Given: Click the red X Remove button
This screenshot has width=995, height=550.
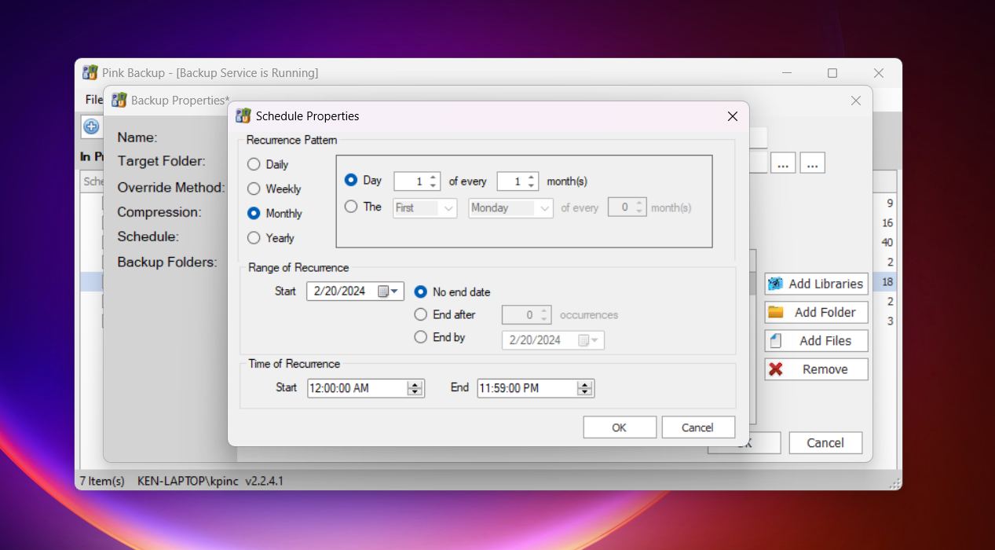Looking at the screenshot, I should pyautogui.click(x=816, y=369).
